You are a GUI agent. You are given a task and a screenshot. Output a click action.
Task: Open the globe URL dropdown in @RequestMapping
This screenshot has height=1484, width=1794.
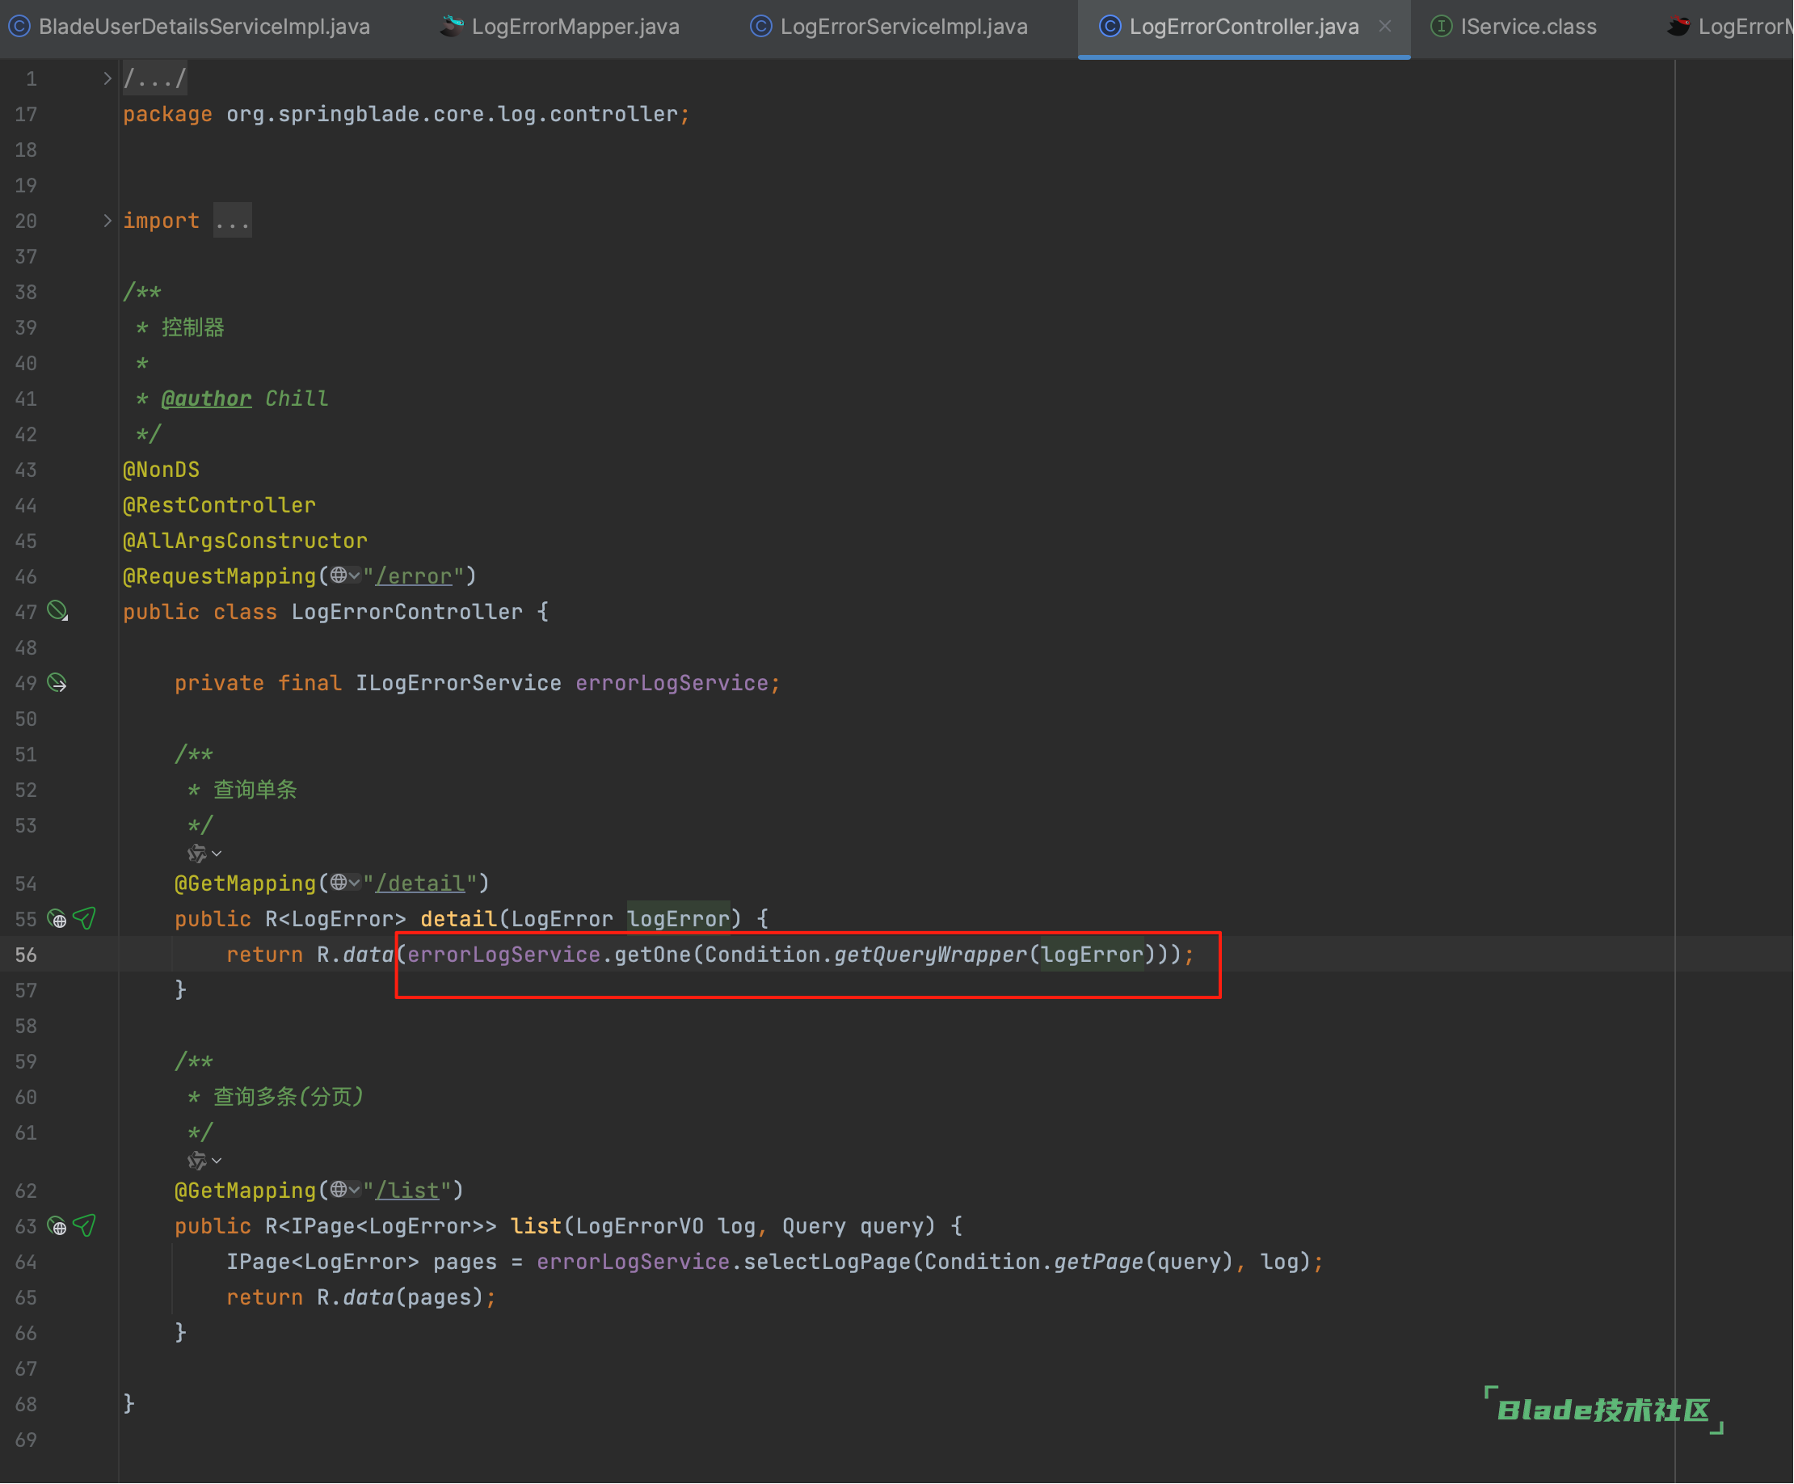345,575
